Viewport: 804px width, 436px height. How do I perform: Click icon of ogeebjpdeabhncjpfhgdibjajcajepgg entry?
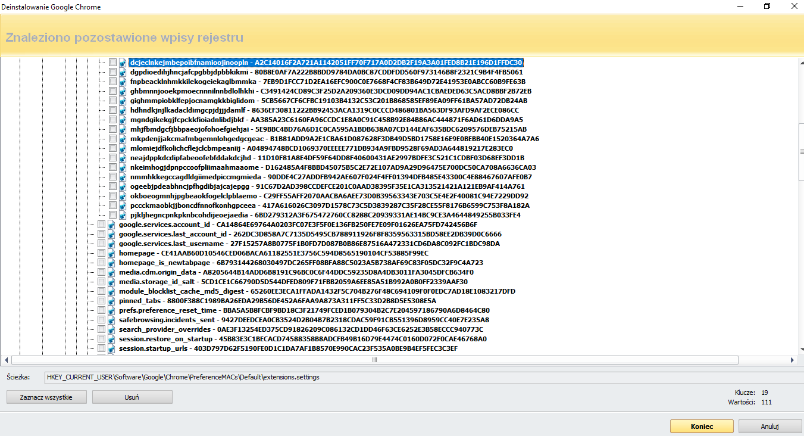point(123,186)
